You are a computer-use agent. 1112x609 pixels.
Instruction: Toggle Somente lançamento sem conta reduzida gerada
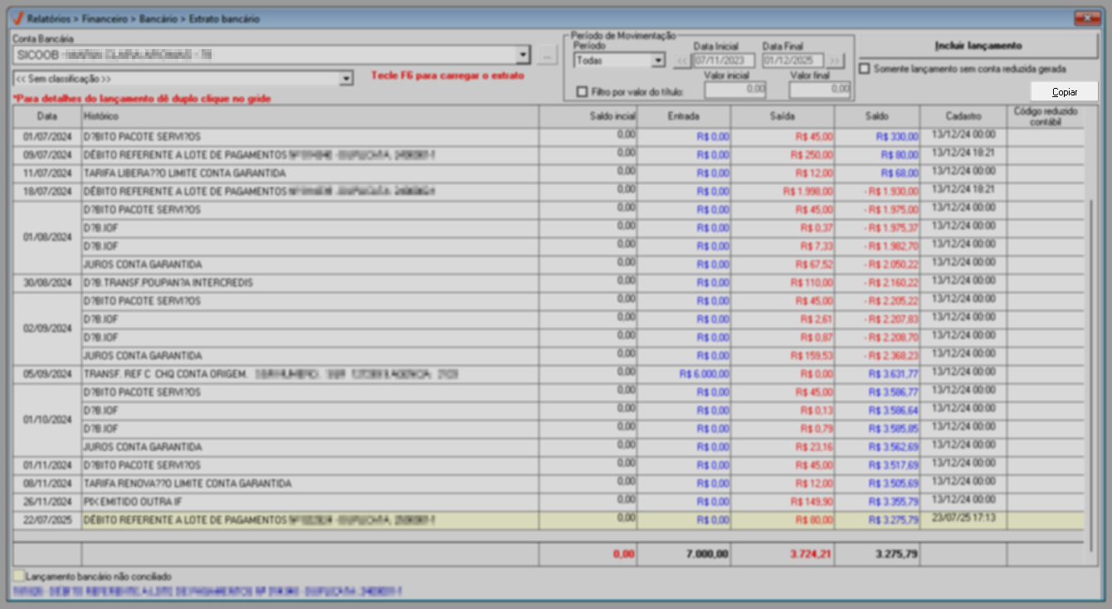click(x=866, y=69)
